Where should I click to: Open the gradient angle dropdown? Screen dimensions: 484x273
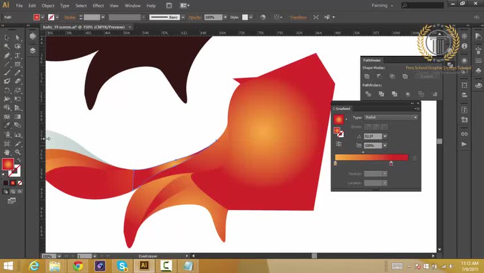(x=385, y=136)
